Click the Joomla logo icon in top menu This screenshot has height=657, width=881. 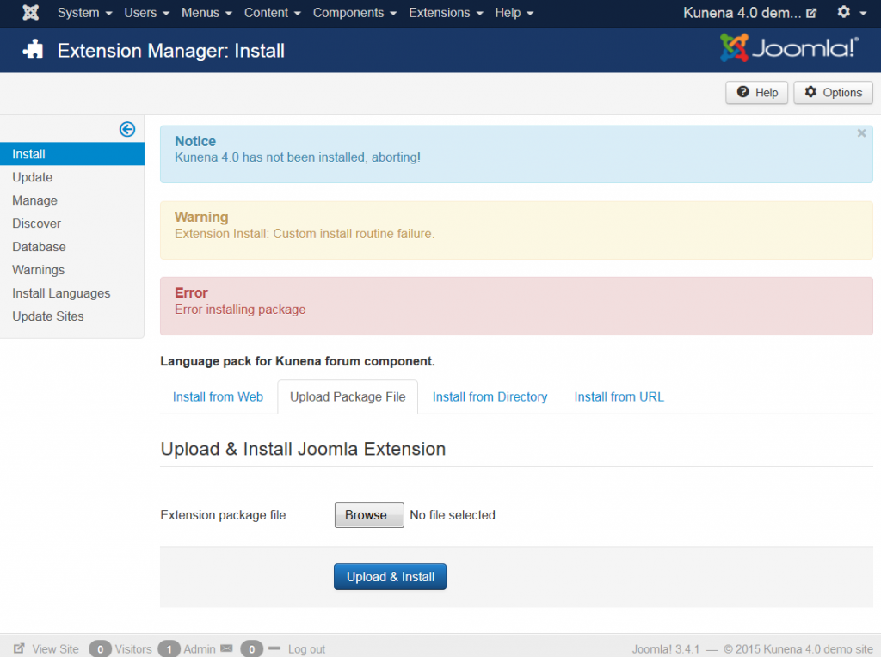tap(31, 13)
